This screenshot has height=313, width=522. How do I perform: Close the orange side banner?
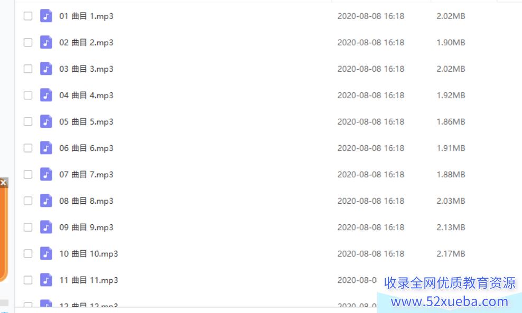(x=3, y=183)
